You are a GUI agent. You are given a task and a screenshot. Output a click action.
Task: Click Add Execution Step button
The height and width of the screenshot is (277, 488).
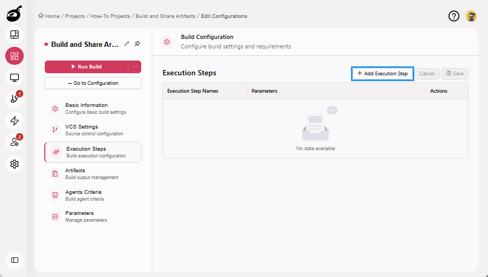click(383, 74)
